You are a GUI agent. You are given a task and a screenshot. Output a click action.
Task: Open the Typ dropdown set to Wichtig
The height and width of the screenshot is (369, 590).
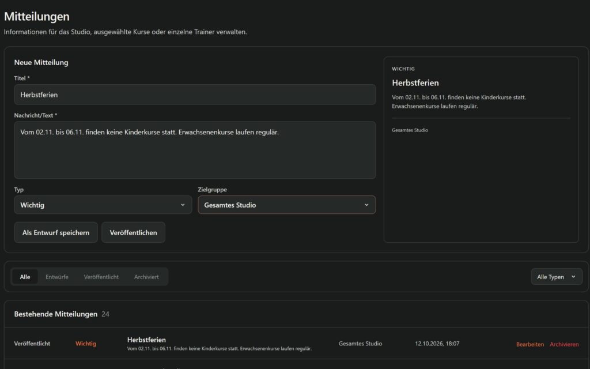(103, 205)
